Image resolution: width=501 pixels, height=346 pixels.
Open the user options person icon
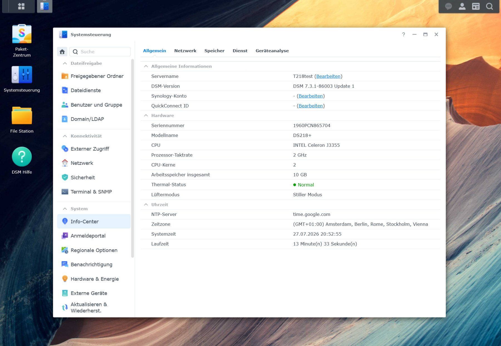pos(462,6)
